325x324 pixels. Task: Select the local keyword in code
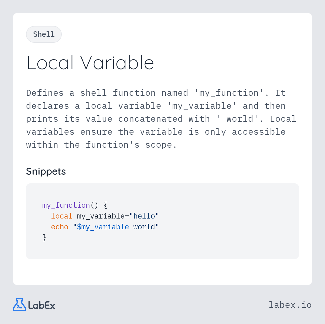[61, 216]
